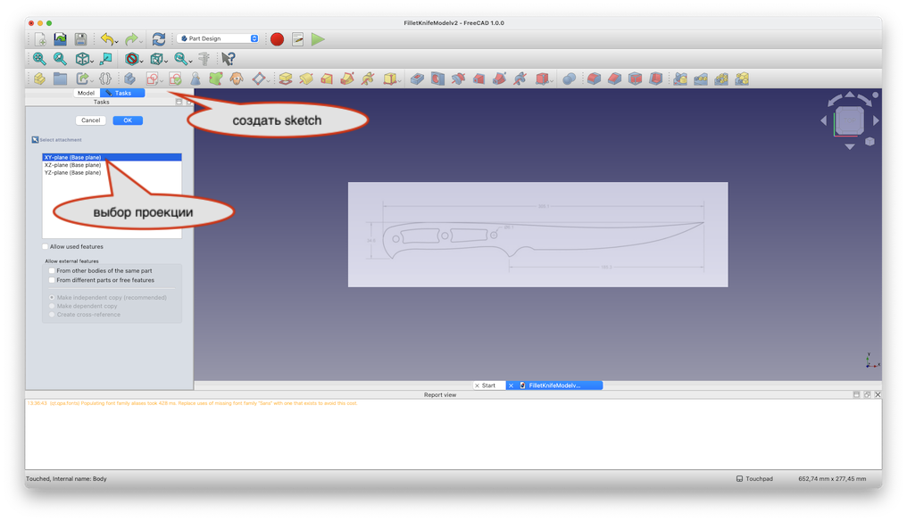This screenshot has height=521, width=907.
Task: Start macro recording with red circle
Action: coord(277,39)
